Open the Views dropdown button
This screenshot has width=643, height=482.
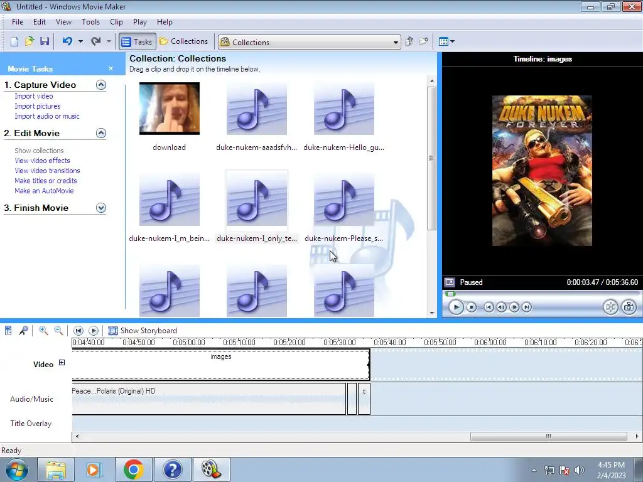(446, 41)
